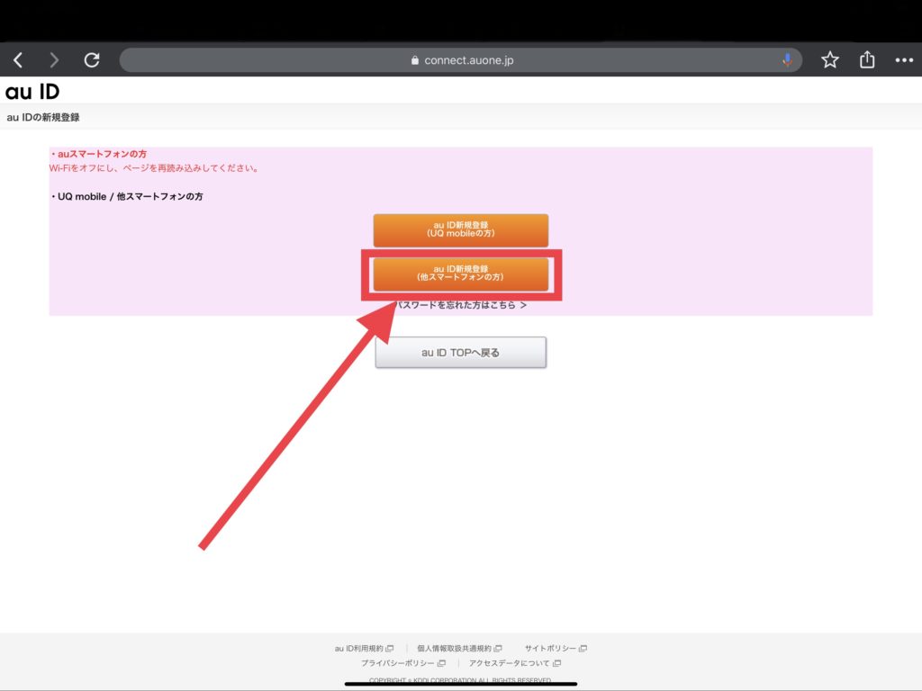Open アクセスデータについて footer link

pyautogui.click(x=514, y=663)
